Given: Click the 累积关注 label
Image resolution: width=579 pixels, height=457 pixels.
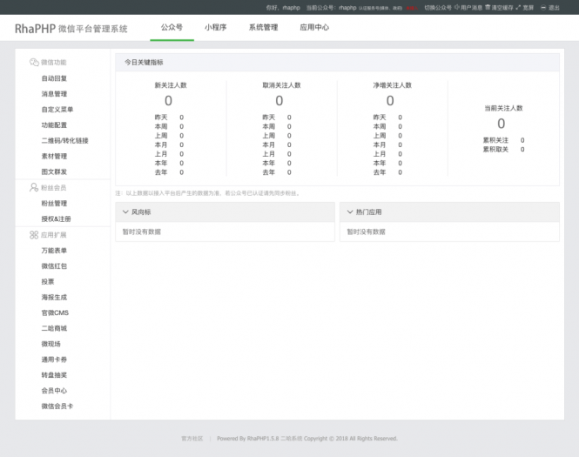Looking at the screenshot, I should 495,140.
